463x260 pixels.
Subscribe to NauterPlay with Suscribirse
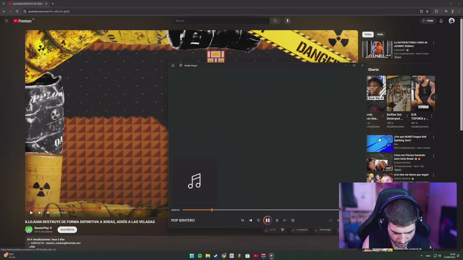tap(67, 229)
